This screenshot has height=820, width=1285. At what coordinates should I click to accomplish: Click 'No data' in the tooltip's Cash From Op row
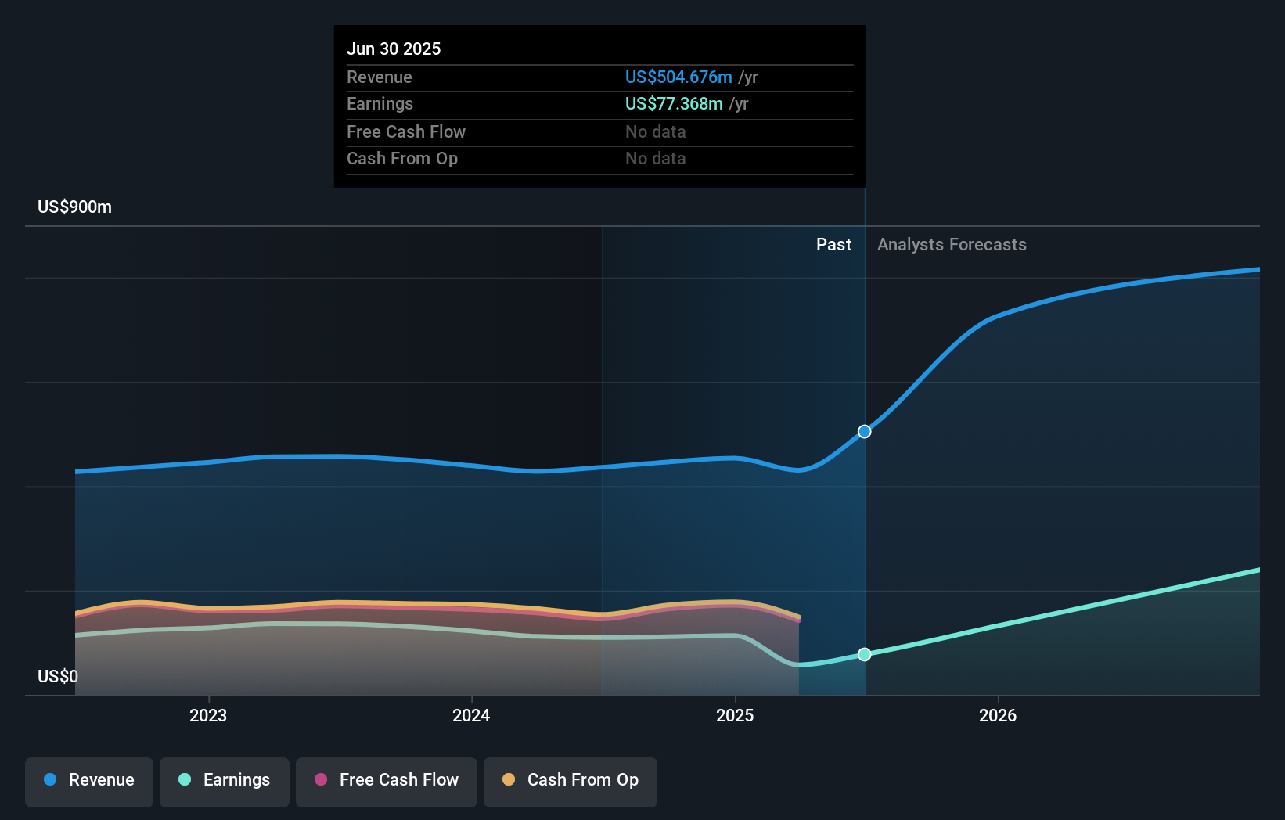tap(656, 159)
